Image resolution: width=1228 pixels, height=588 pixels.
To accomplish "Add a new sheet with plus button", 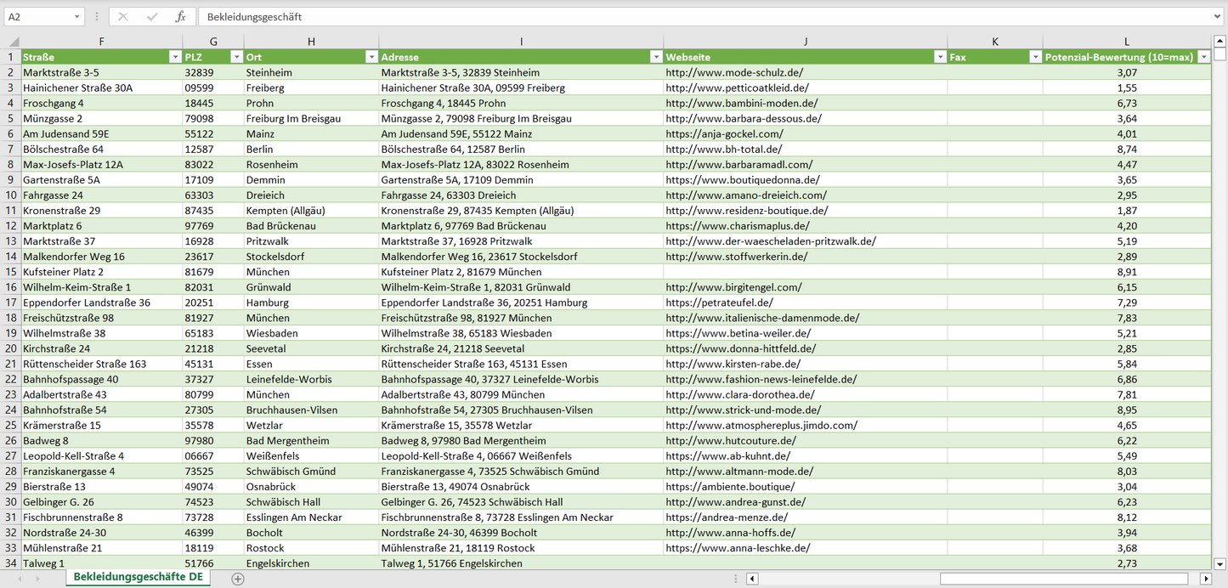I will click(238, 579).
